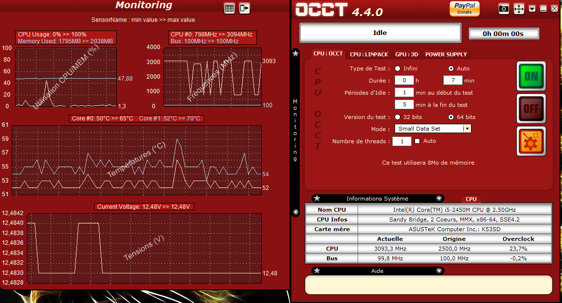562x303 pixels.
Task: Click the 99,8 MHz bus value
Action: [390, 258]
